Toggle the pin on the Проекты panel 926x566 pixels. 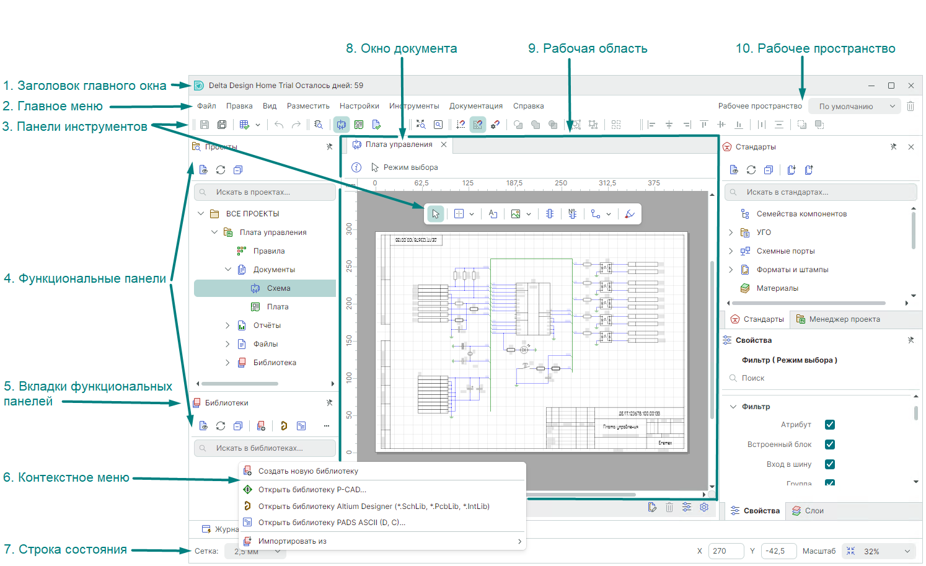[329, 147]
